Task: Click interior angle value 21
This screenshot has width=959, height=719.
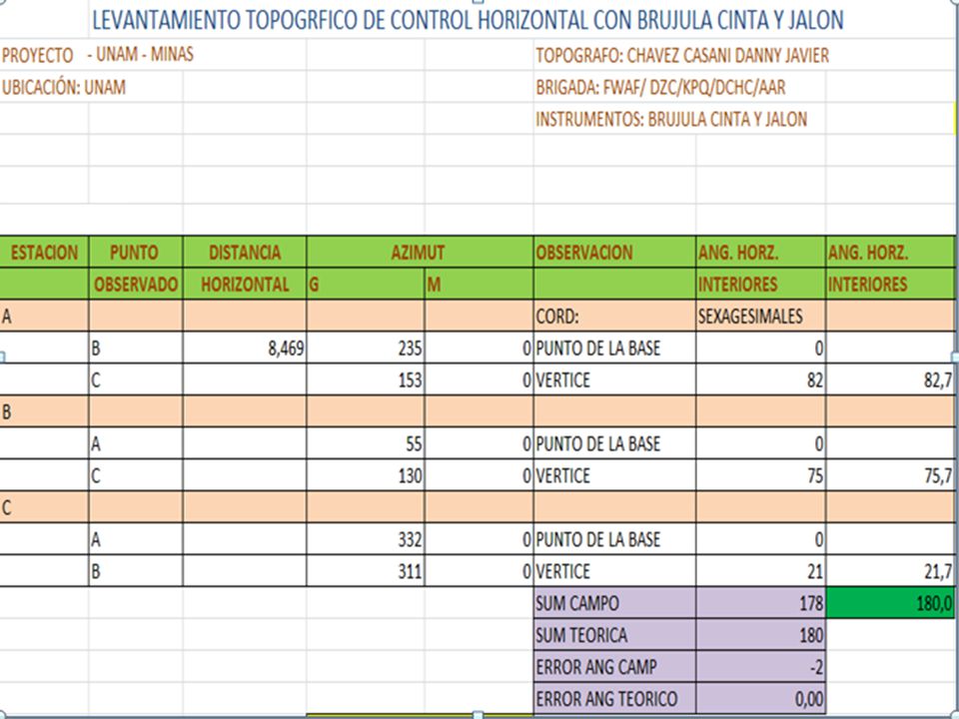Action: 760,570
